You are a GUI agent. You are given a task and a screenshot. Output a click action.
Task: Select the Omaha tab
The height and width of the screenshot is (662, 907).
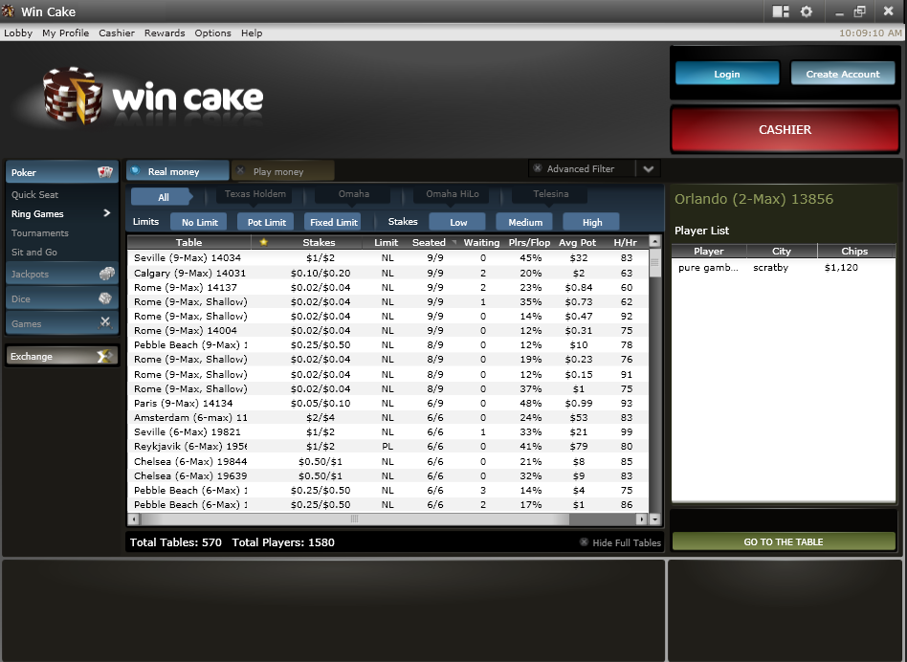[353, 193]
